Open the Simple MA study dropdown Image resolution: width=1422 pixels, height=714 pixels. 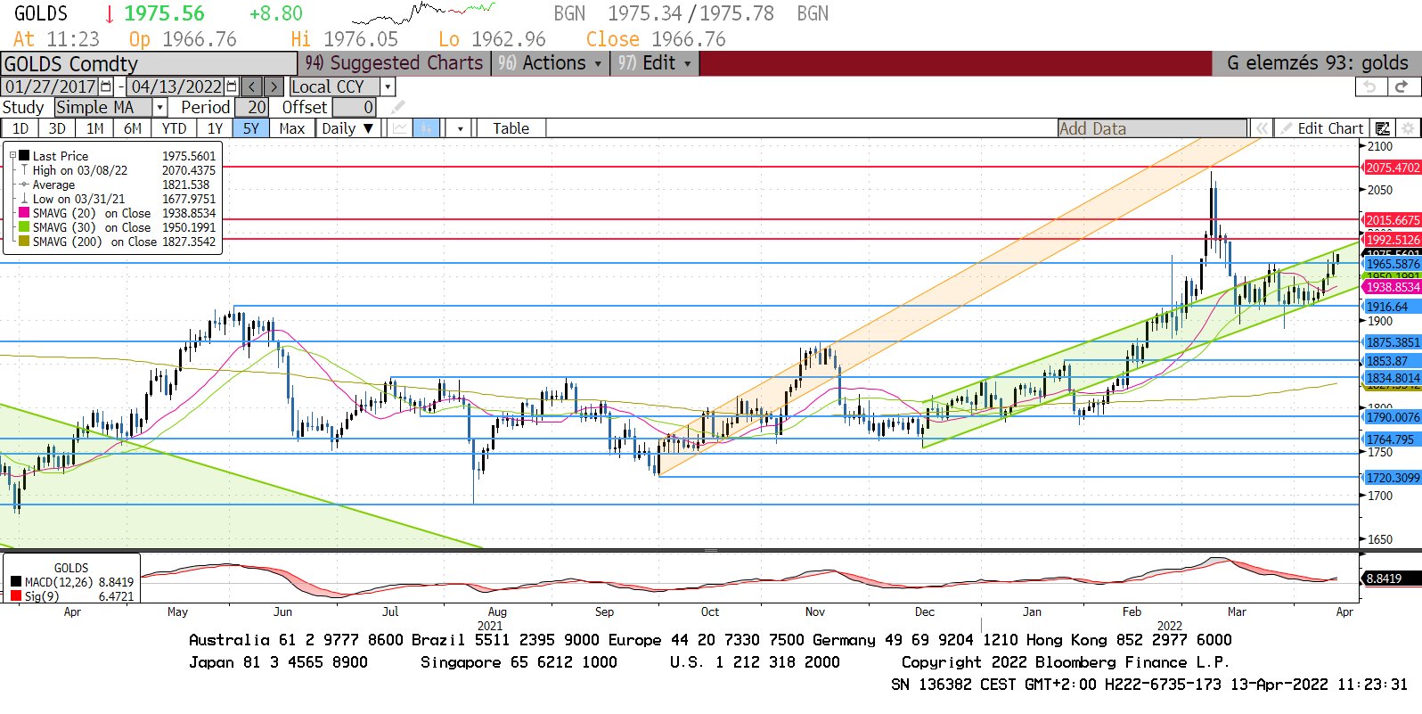(160, 107)
